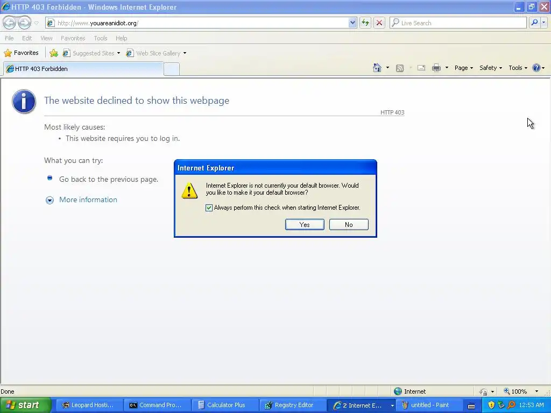551x413 pixels.
Task: Click the warning icon in dialog
Action: click(x=189, y=190)
